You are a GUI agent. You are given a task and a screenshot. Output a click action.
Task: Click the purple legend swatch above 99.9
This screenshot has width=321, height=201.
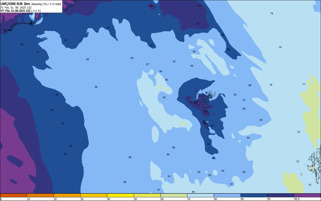(x=307, y=195)
